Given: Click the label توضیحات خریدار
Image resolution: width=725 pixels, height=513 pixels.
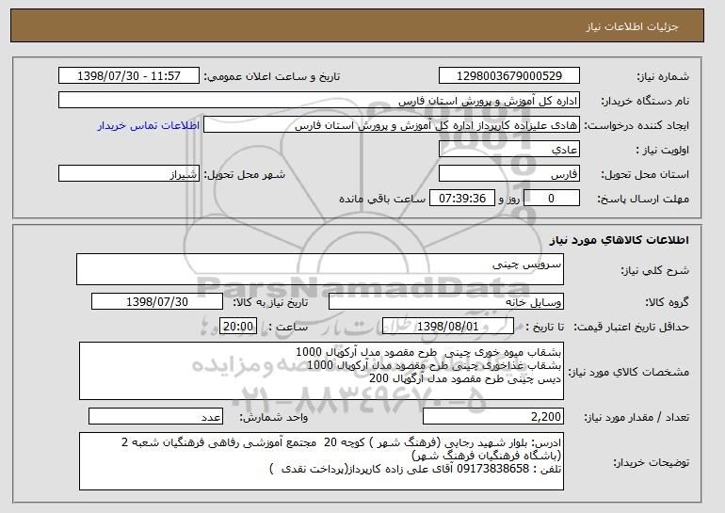Looking at the screenshot, I should click(651, 462).
